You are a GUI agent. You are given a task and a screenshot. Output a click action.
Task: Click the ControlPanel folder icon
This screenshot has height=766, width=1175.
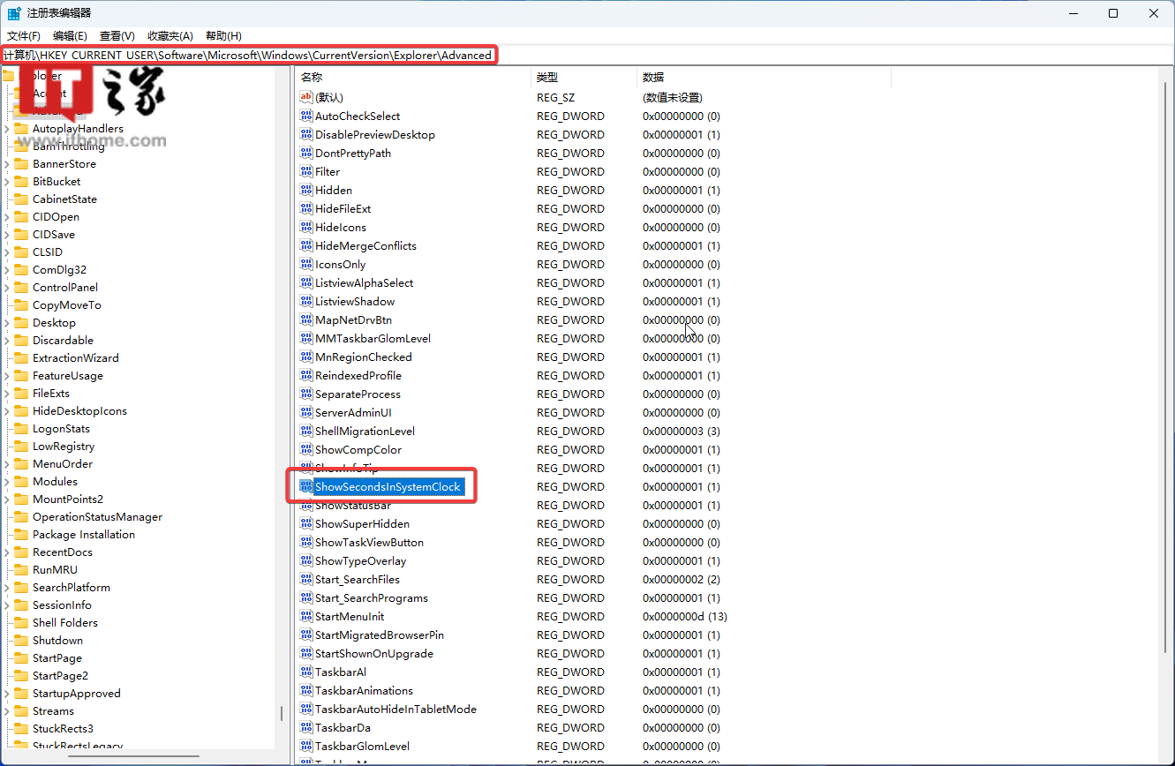tap(21, 287)
